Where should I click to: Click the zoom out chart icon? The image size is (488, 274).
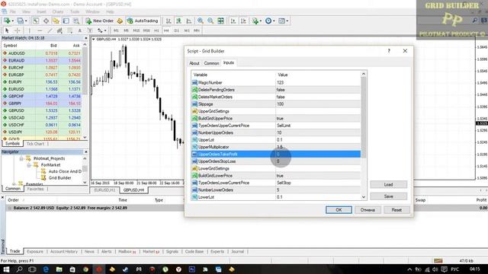[x=210, y=21]
